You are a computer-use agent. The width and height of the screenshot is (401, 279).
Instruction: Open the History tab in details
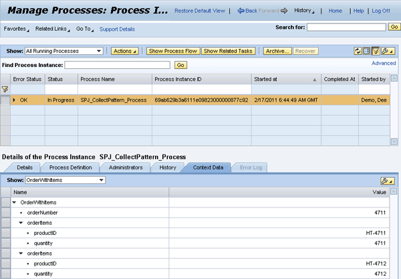pyautogui.click(x=168, y=167)
